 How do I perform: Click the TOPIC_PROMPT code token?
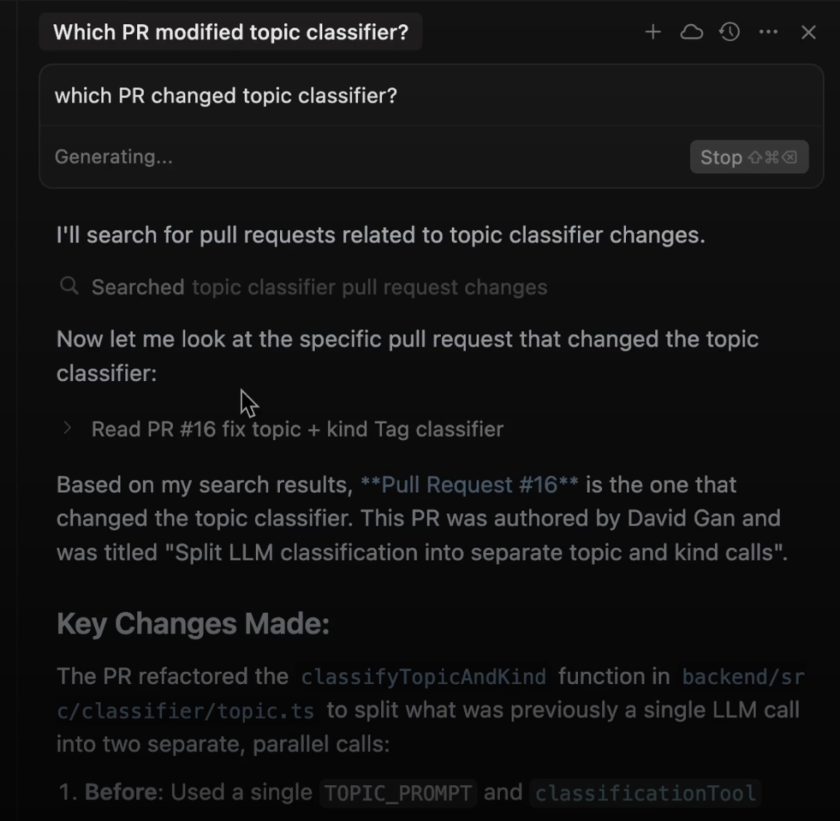coord(397,793)
